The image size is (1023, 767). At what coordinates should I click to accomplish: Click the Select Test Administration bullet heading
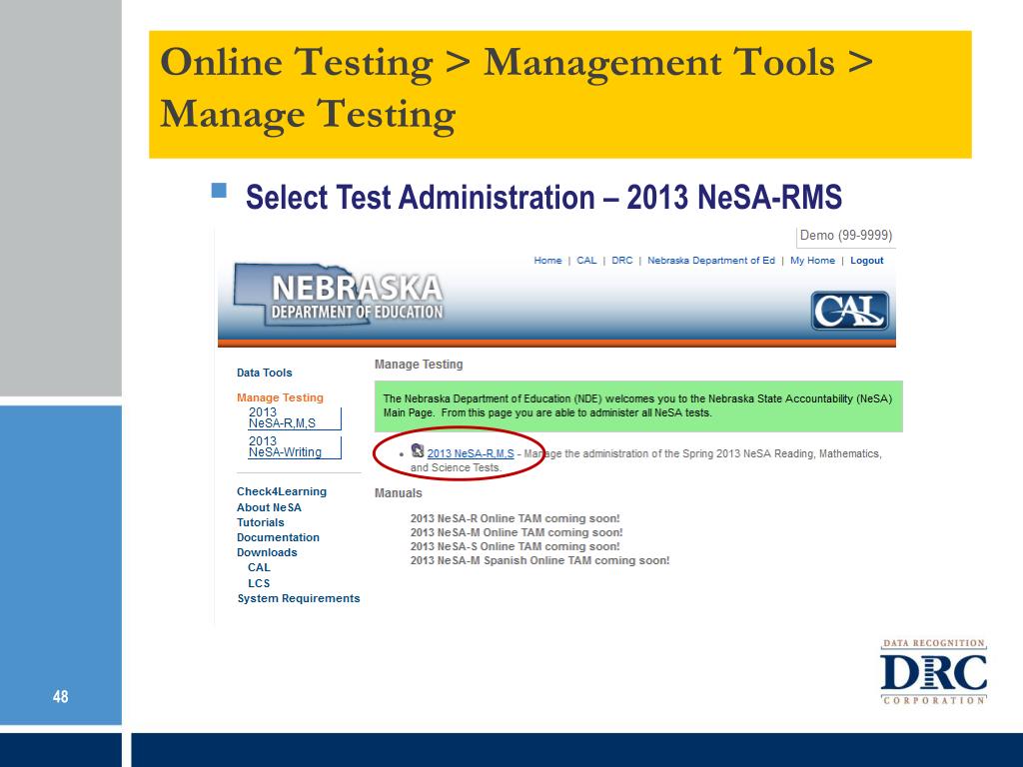coord(543,197)
